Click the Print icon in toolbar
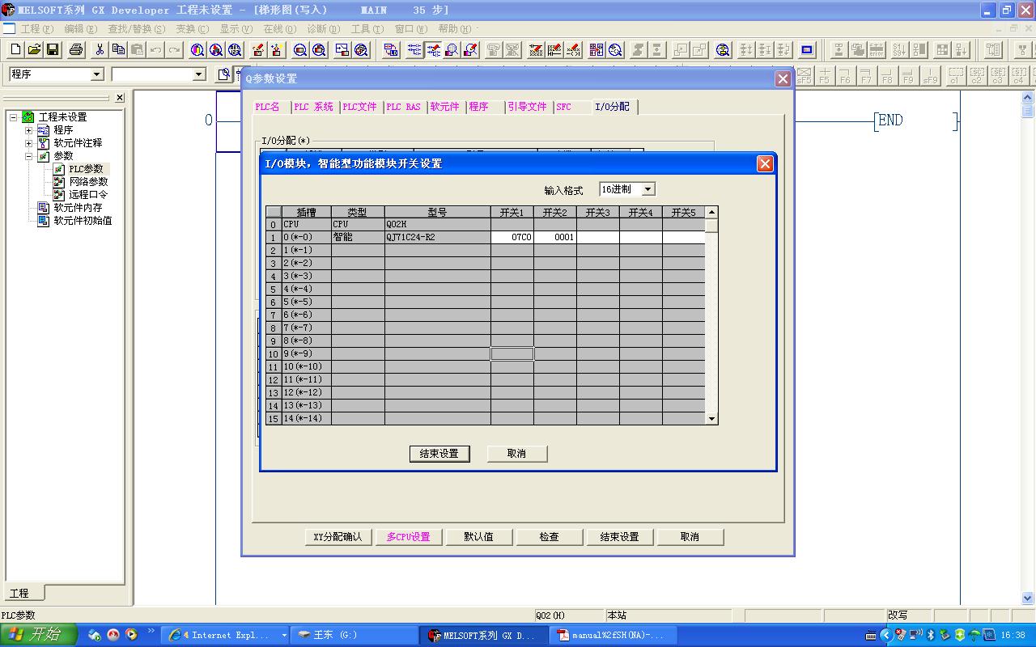1036x647 pixels. (x=76, y=50)
